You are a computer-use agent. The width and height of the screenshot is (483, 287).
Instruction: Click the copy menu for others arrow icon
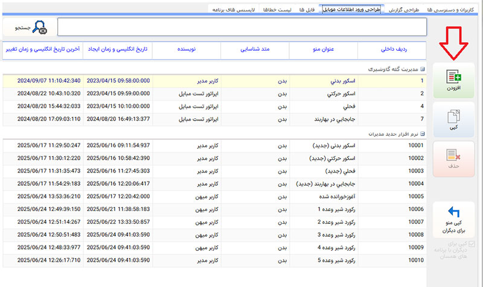(453, 213)
